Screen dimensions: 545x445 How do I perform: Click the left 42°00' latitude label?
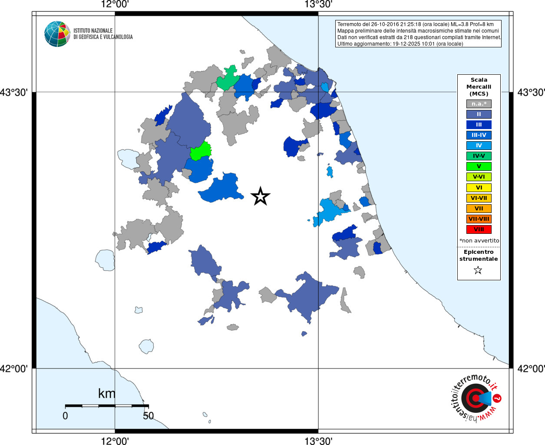14,369
